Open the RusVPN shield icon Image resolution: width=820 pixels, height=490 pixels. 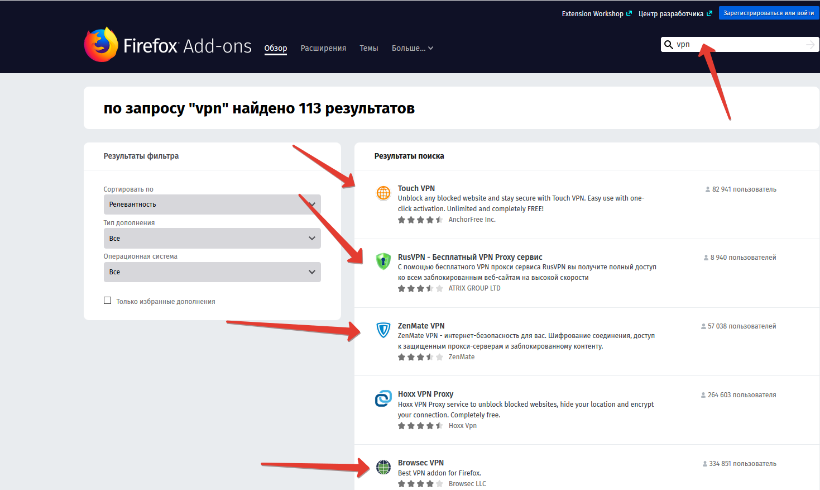point(383,261)
